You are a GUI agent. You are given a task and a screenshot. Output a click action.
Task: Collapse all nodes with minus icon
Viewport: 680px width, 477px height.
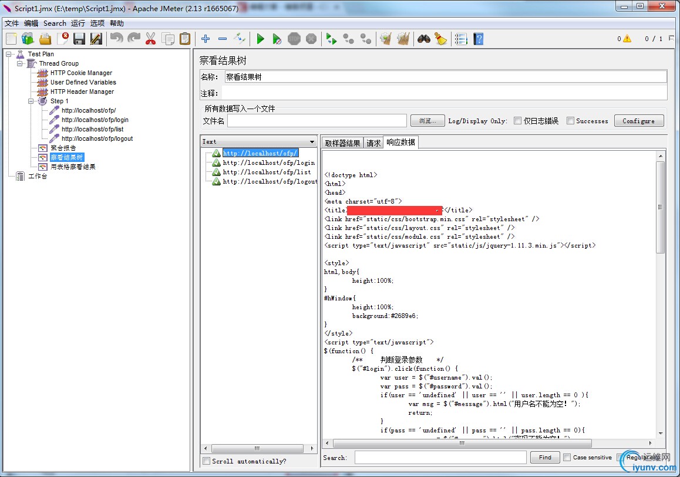pos(223,39)
